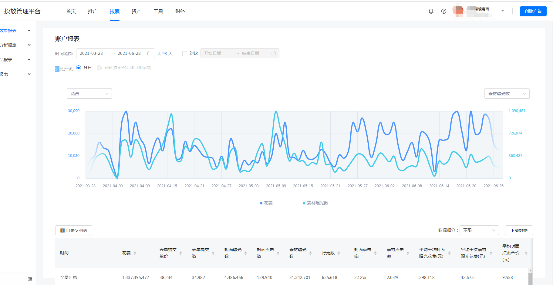This screenshot has height=285, width=553.
Task: Click the user avatar image
Action: tap(458, 11)
